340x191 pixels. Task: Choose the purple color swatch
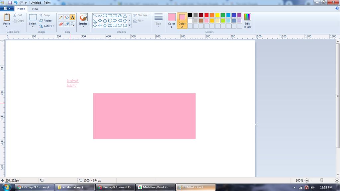coord(239,15)
